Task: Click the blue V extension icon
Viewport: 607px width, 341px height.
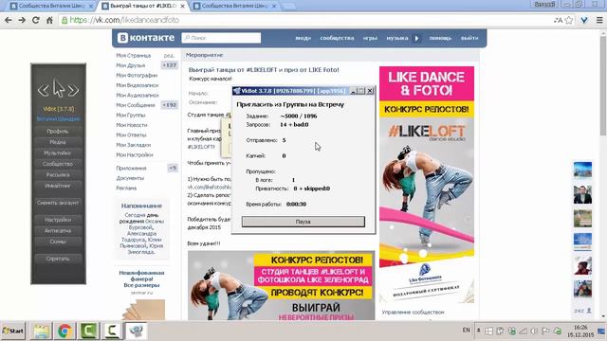Action: [584, 20]
